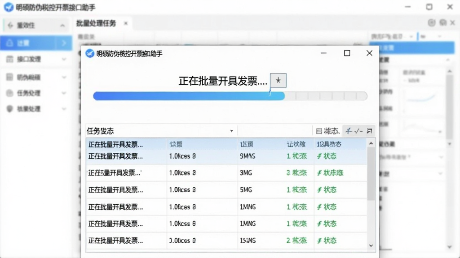Select the 3MG cell in the task table
This screenshot has width=460, height=258.
pyautogui.click(x=246, y=173)
